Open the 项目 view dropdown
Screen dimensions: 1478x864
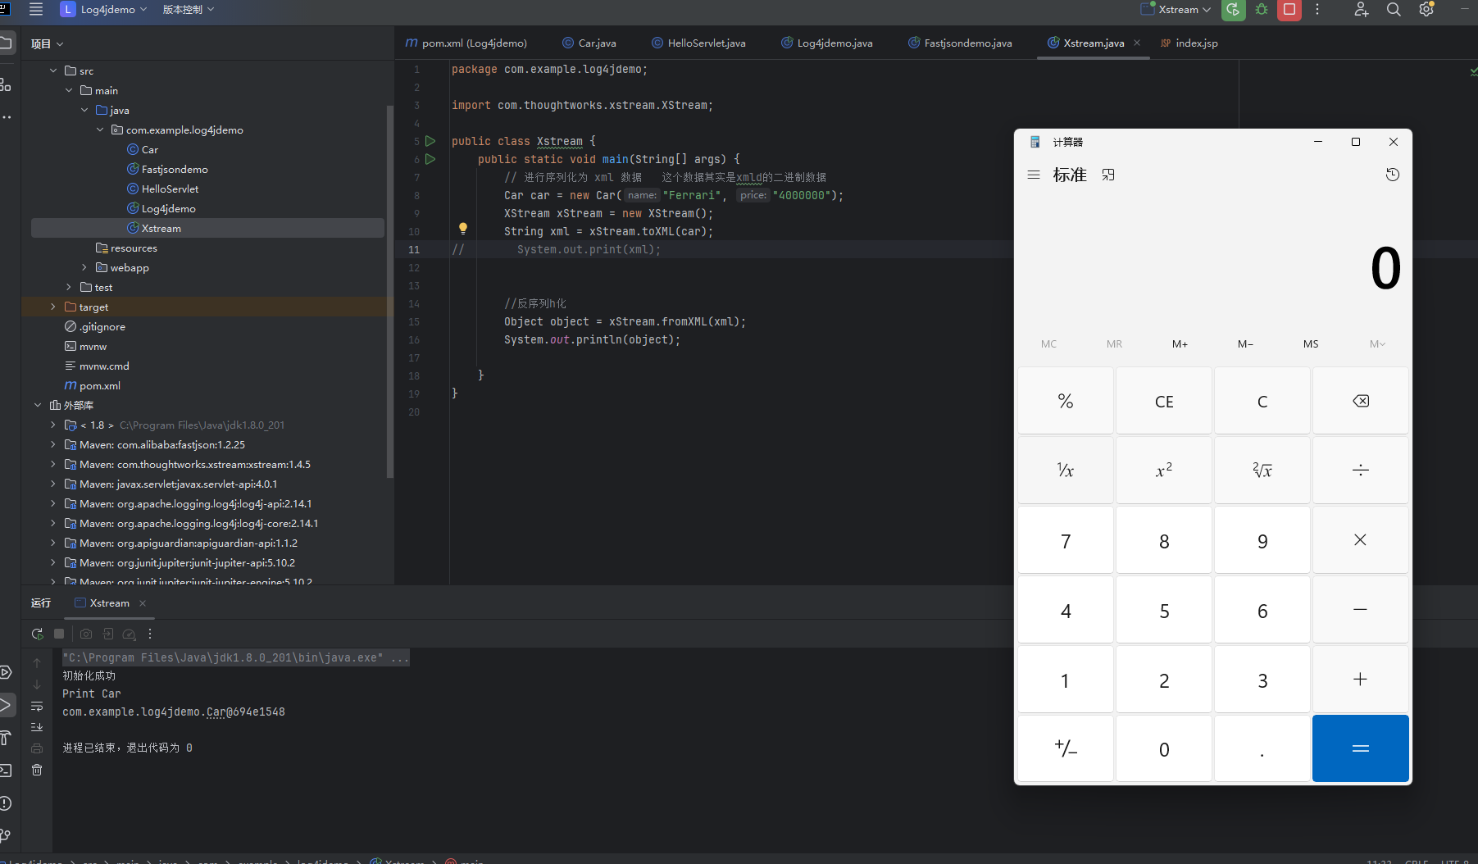tap(47, 43)
